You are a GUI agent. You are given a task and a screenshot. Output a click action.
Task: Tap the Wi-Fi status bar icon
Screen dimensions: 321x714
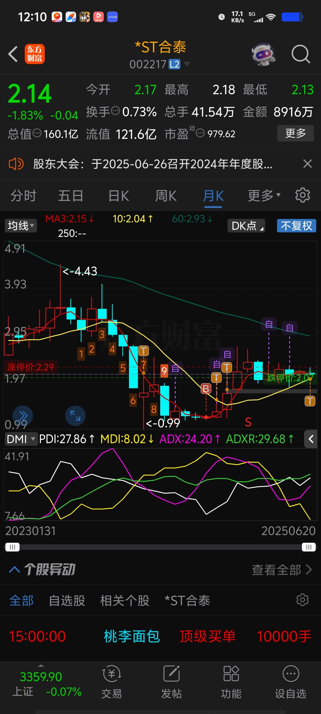point(270,17)
